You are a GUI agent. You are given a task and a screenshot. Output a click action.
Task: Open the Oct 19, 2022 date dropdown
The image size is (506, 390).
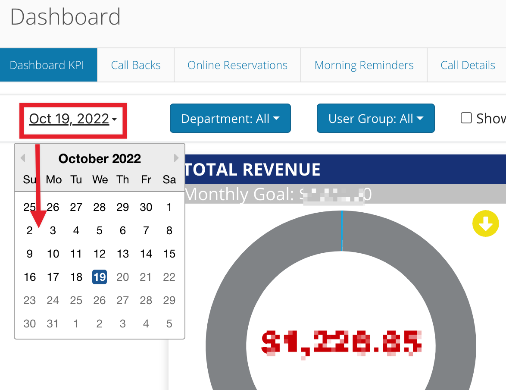[x=73, y=119]
